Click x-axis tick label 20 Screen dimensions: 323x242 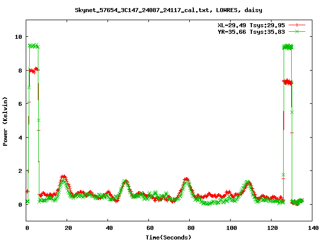click(68, 228)
